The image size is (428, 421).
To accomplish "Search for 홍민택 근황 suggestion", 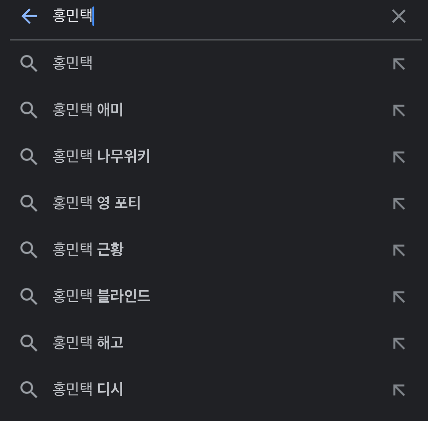I will click(88, 249).
